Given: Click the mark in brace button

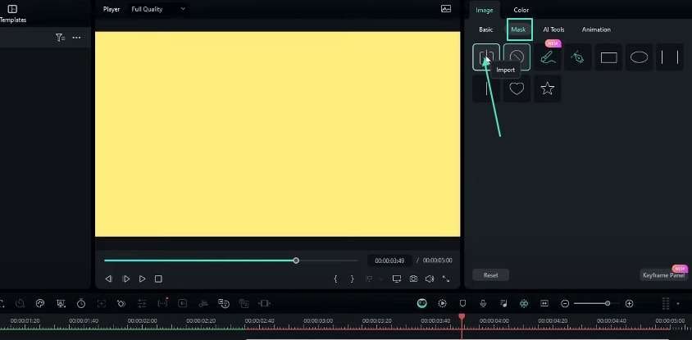Looking at the screenshot, I should pyautogui.click(x=336, y=279).
